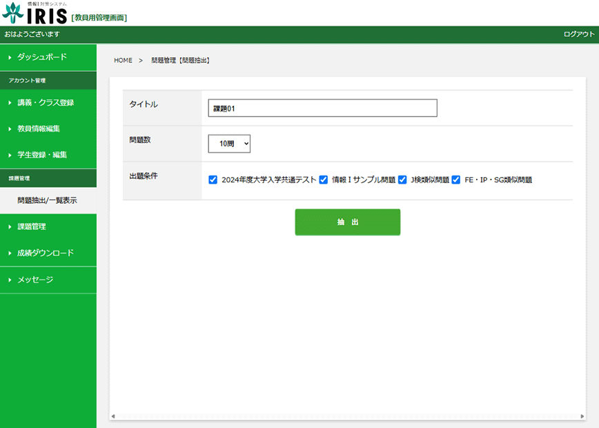The image size is (599, 428).
Task: Click the [教員用管理画面] header text
Action: click(x=99, y=17)
